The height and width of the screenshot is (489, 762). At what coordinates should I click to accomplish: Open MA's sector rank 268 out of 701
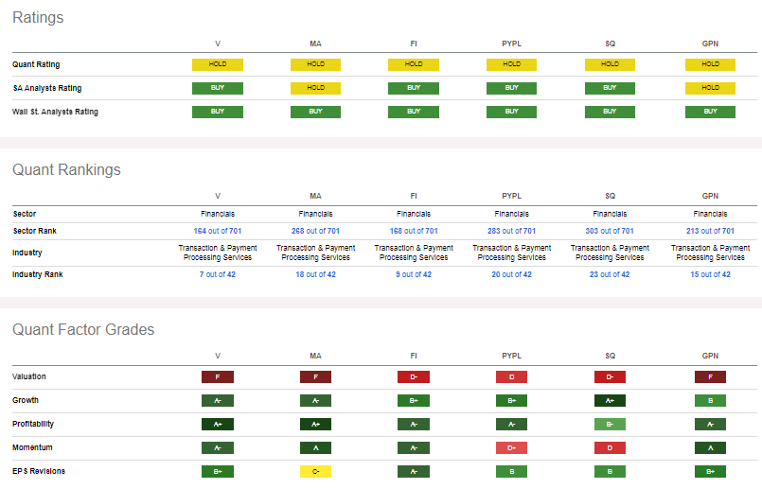pyautogui.click(x=315, y=231)
